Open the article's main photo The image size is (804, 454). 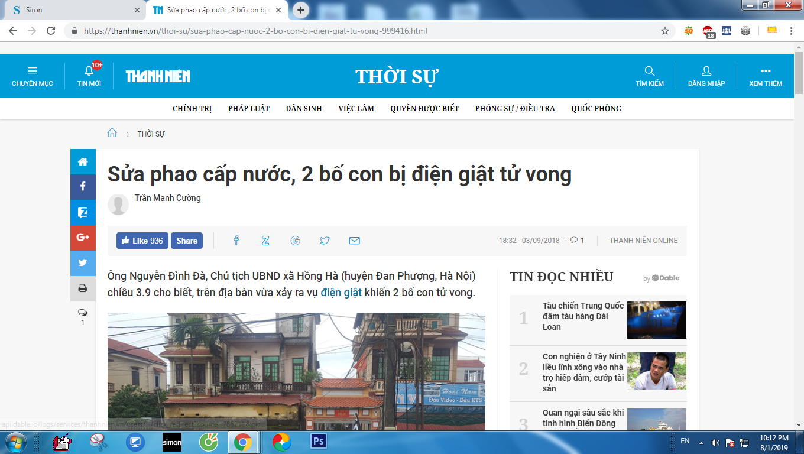tap(296, 372)
